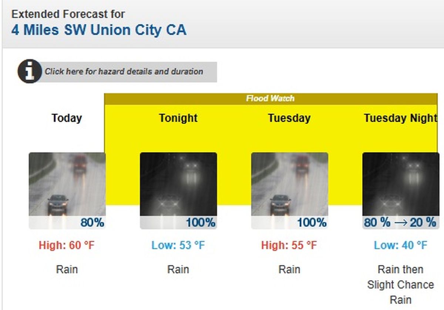
Task: Click the 80% → 20% precipitation indicator
Action: [x=400, y=222]
